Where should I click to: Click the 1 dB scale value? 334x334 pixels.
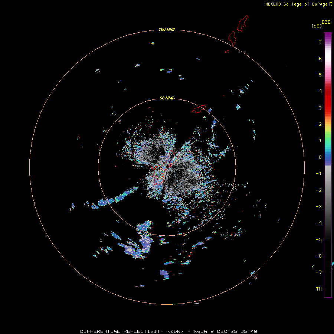(320, 141)
